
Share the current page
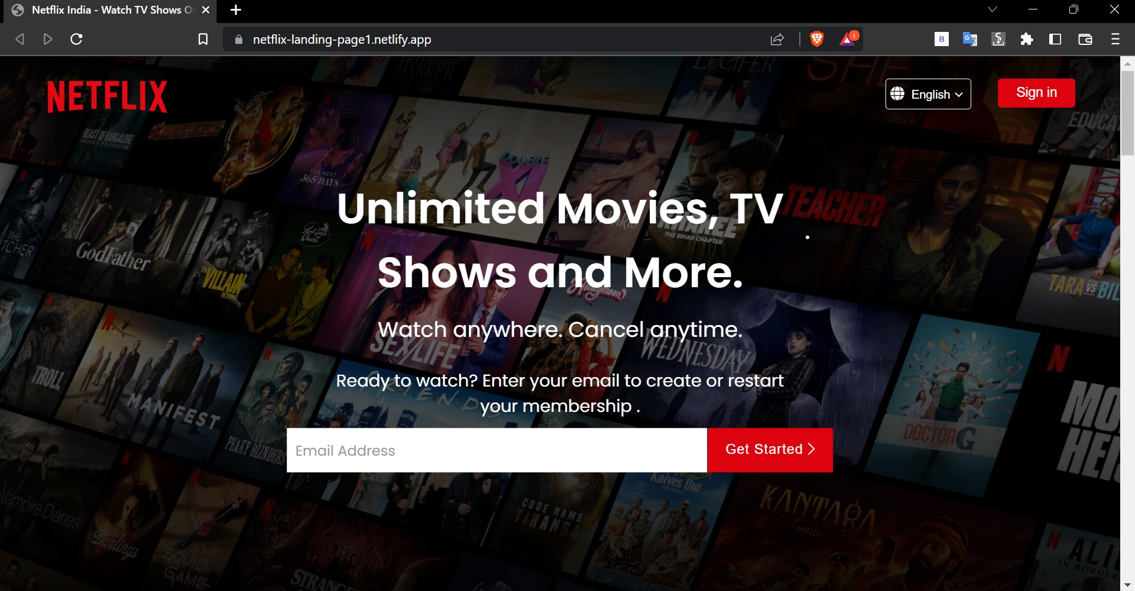click(777, 39)
